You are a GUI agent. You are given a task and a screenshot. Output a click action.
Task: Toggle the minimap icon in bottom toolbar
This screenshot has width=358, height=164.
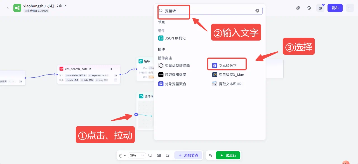coord(168,155)
